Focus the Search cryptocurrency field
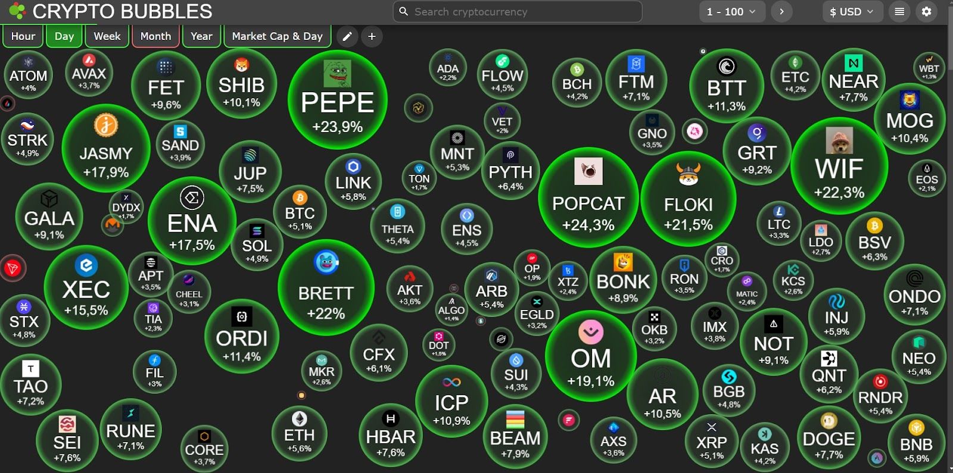 [x=518, y=11]
